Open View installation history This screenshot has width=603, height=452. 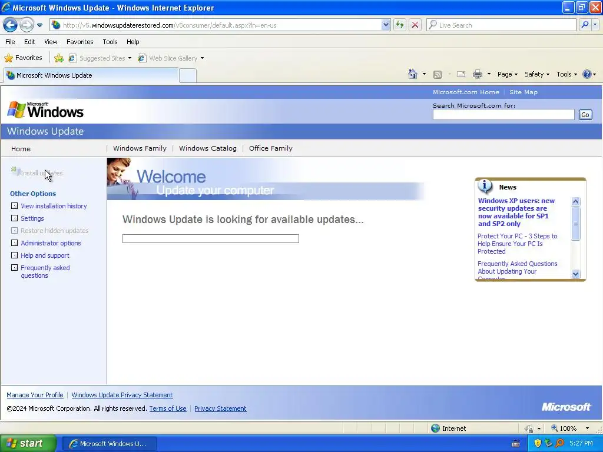point(54,206)
